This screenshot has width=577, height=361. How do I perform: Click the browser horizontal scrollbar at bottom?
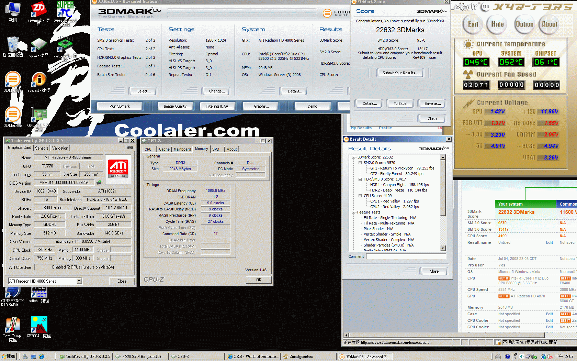(x=446, y=335)
